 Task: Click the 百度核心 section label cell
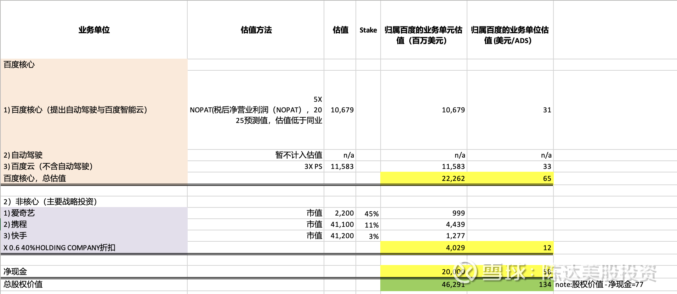pos(94,65)
